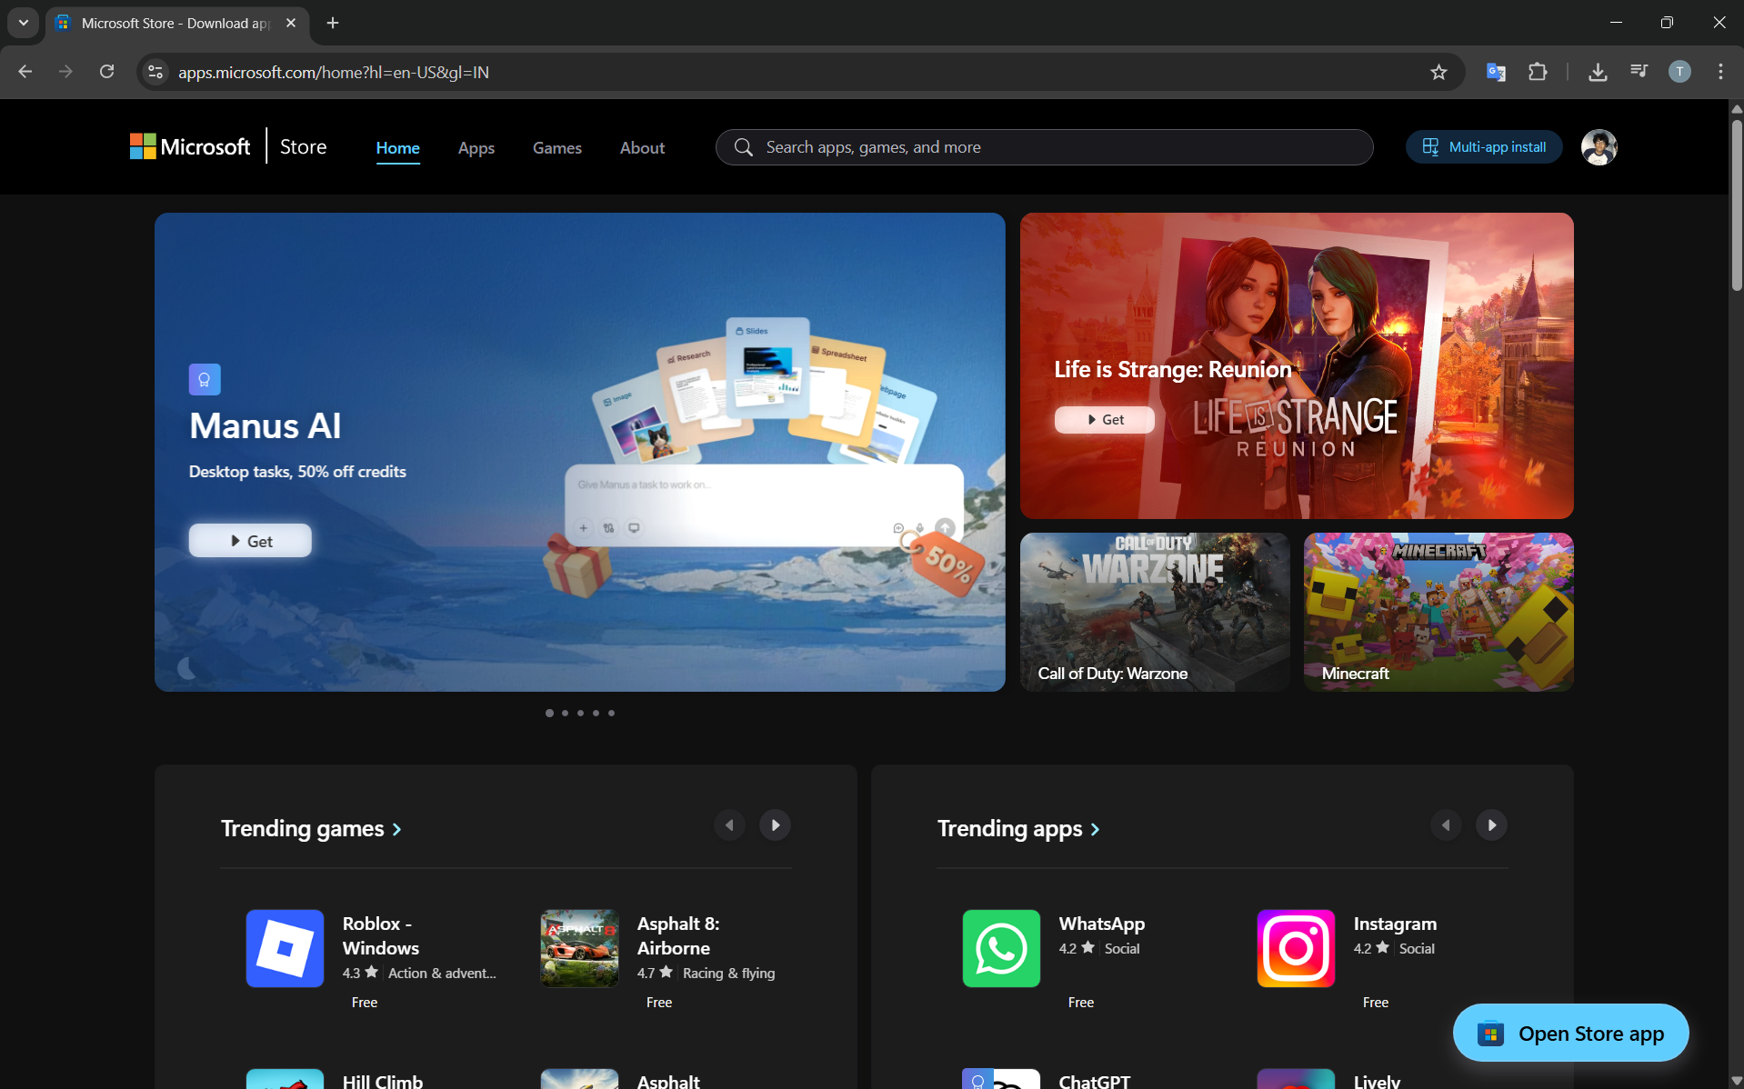Focus the Search apps, games field
1744x1089 pixels.
point(1044,147)
